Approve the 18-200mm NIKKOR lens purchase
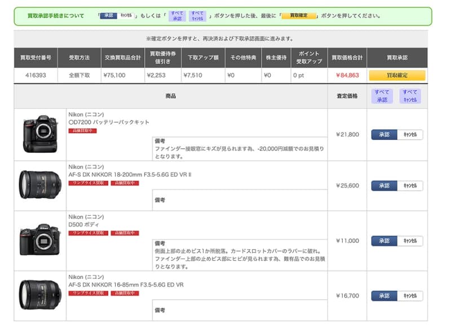 (384, 185)
